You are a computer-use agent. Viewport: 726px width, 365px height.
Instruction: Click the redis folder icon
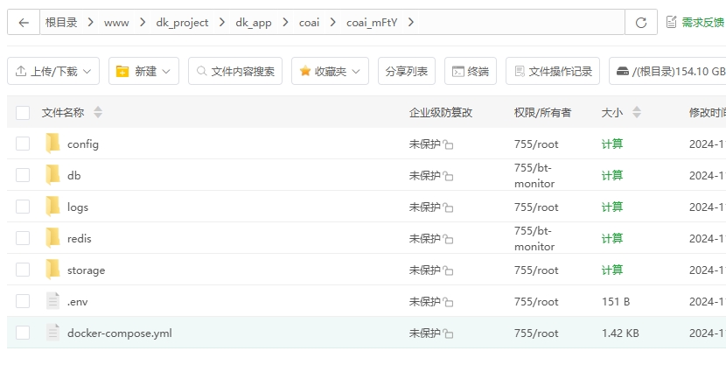(x=53, y=238)
